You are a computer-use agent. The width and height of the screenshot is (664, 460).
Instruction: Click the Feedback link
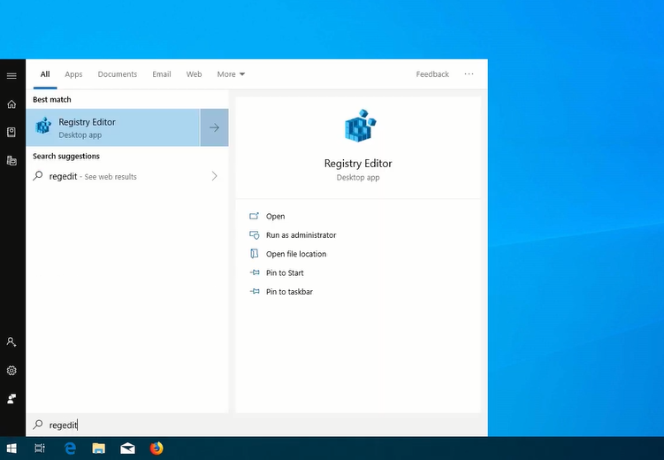[432, 74]
